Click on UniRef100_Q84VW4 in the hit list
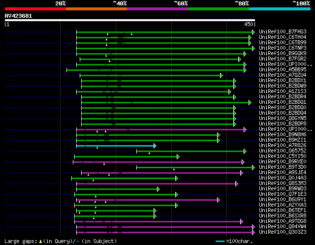The width and height of the screenshot is (315, 245). pos(283,227)
